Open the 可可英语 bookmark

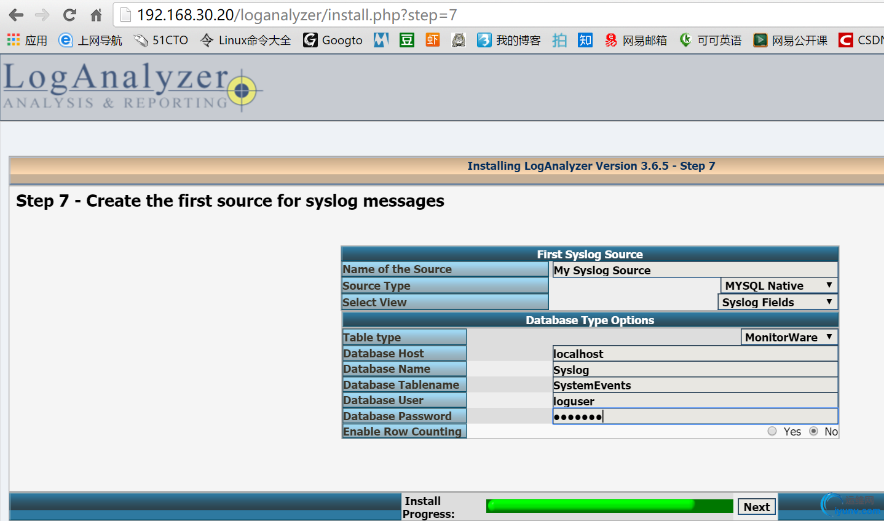[x=710, y=41]
